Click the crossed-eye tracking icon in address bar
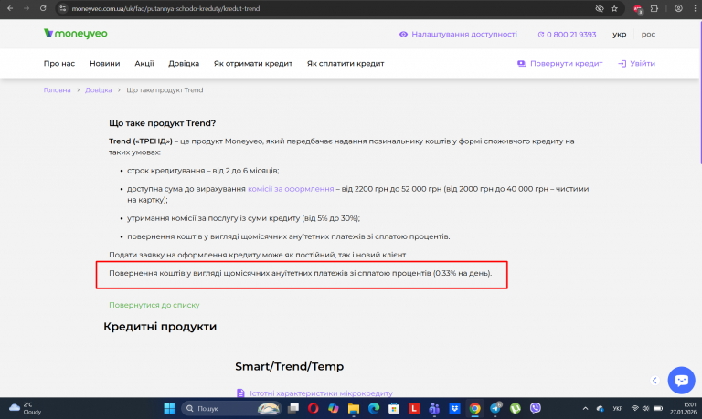This screenshot has height=419, width=702. click(x=599, y=8)
